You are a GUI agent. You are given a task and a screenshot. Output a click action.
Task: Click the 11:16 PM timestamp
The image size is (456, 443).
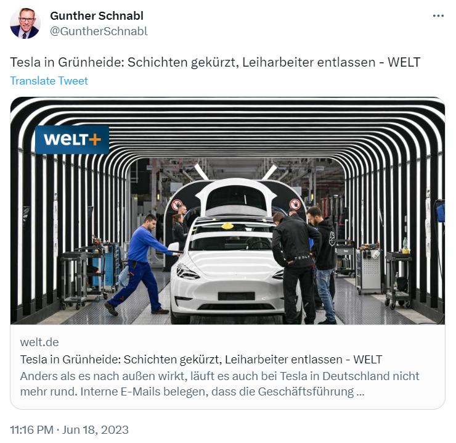pyautogui.click(x=32, y=430)
